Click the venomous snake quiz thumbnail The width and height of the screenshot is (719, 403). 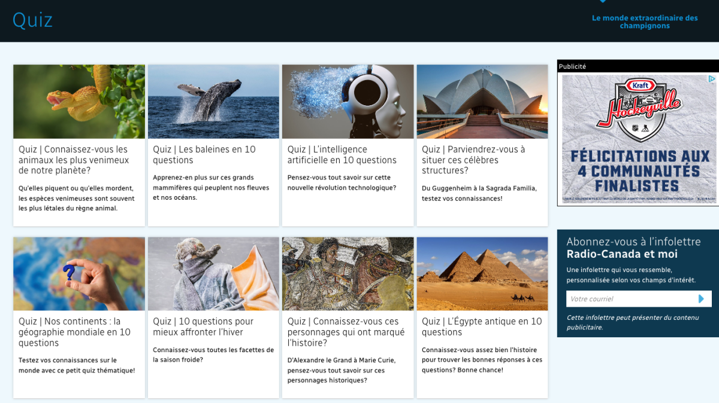point(79,102)
